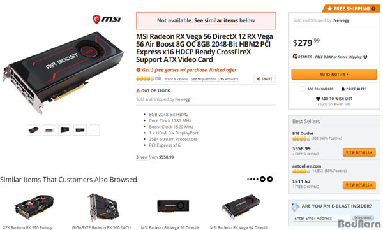The height and width of the screenshot is (230, 383).
Task: Check the Add to Compare checkbox
Action: pyautogui.click(x=303, y=89)
